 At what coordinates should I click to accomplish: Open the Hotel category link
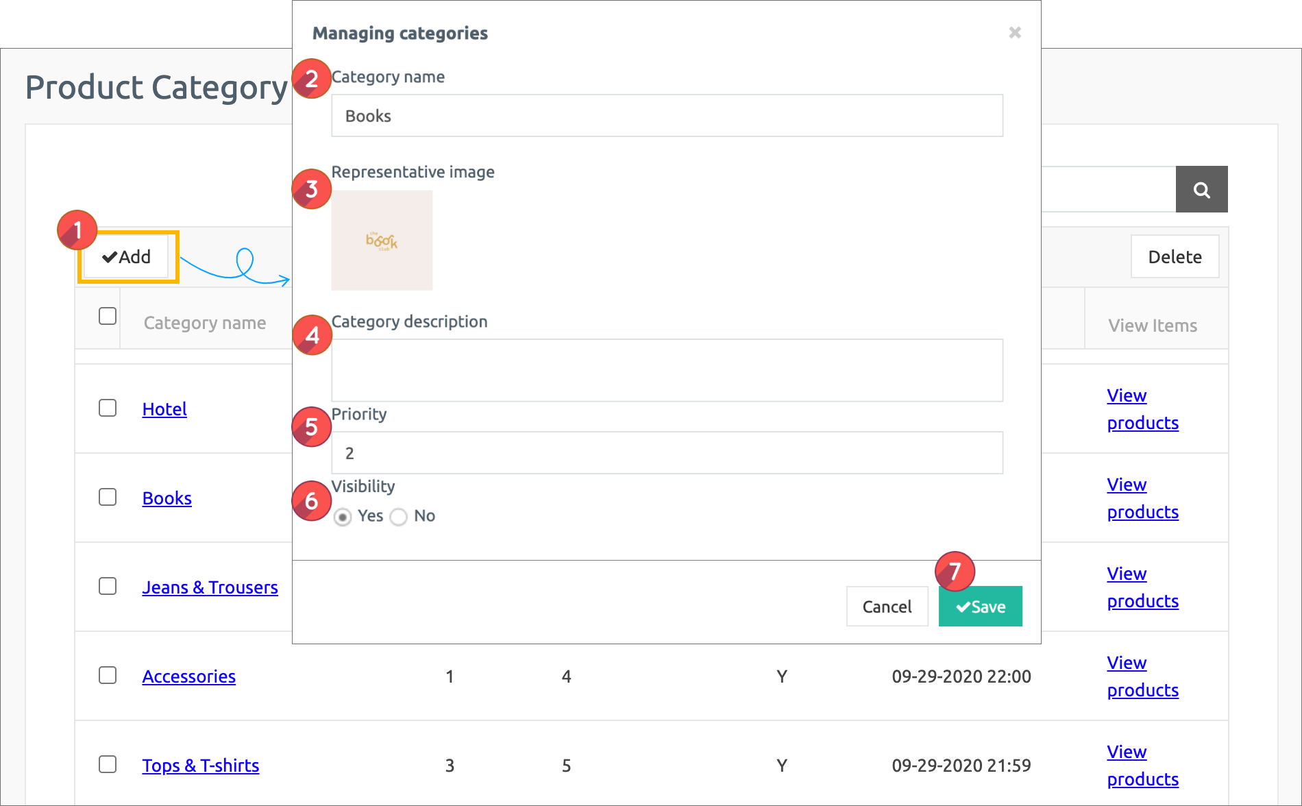tap(164, 409)
